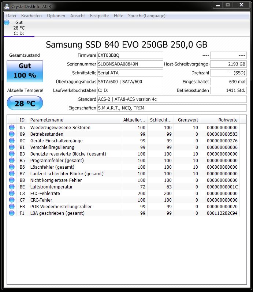This screenshot has height=292, width=253.
Task: Click the Aktueller... column header
Action: point(134,120)
